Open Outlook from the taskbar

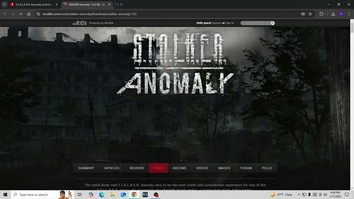[123, 195]
